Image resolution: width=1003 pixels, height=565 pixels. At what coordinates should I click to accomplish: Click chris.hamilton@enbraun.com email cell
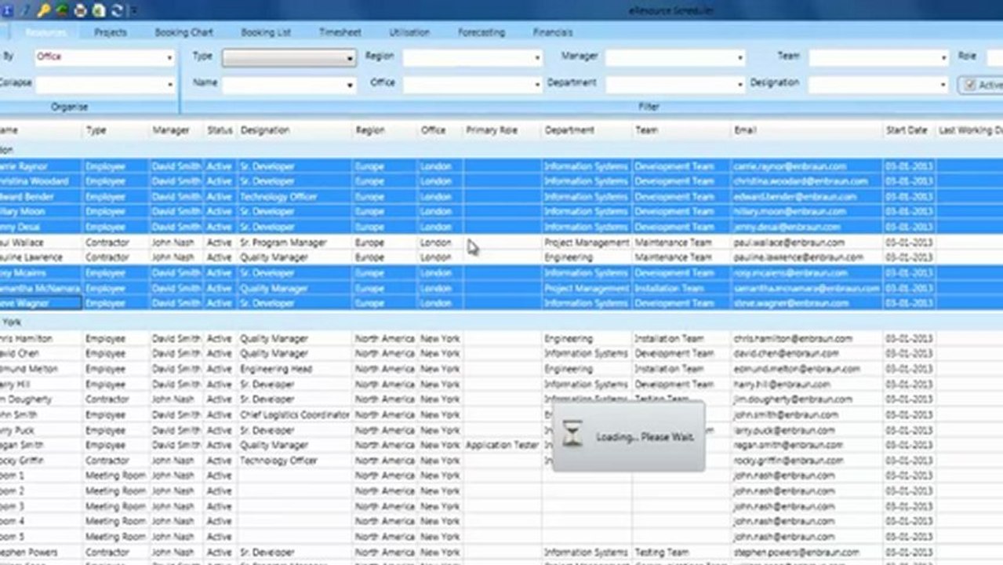(807, 339)
